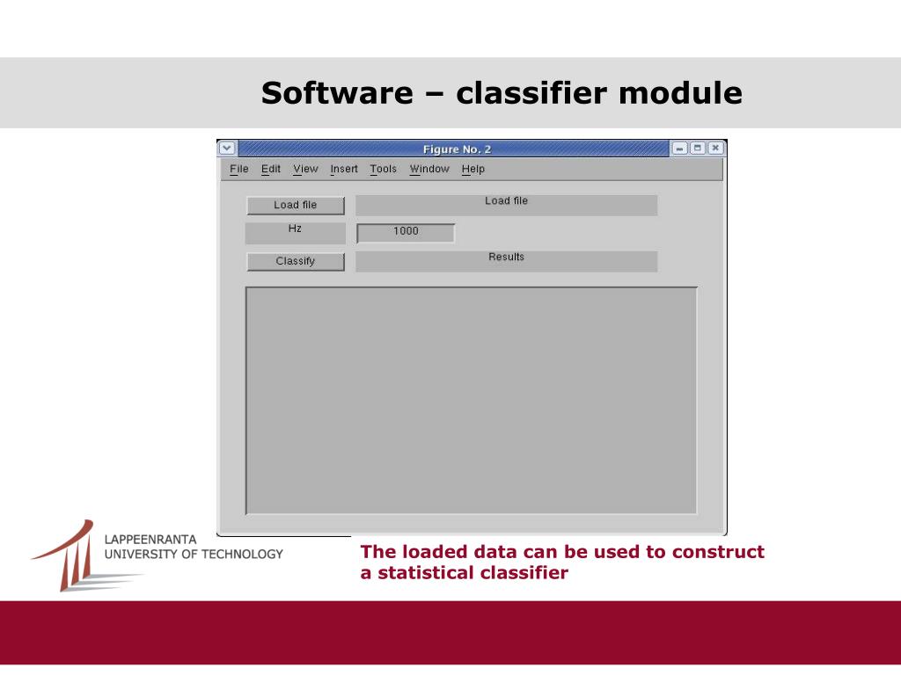Screen dimensions: 901x675
Task: Open the window menu arrow in title bar
Action: [227, 148]
